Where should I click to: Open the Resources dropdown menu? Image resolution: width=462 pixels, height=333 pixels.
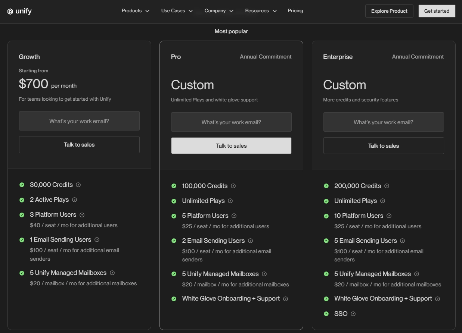(x=261, y=11)
